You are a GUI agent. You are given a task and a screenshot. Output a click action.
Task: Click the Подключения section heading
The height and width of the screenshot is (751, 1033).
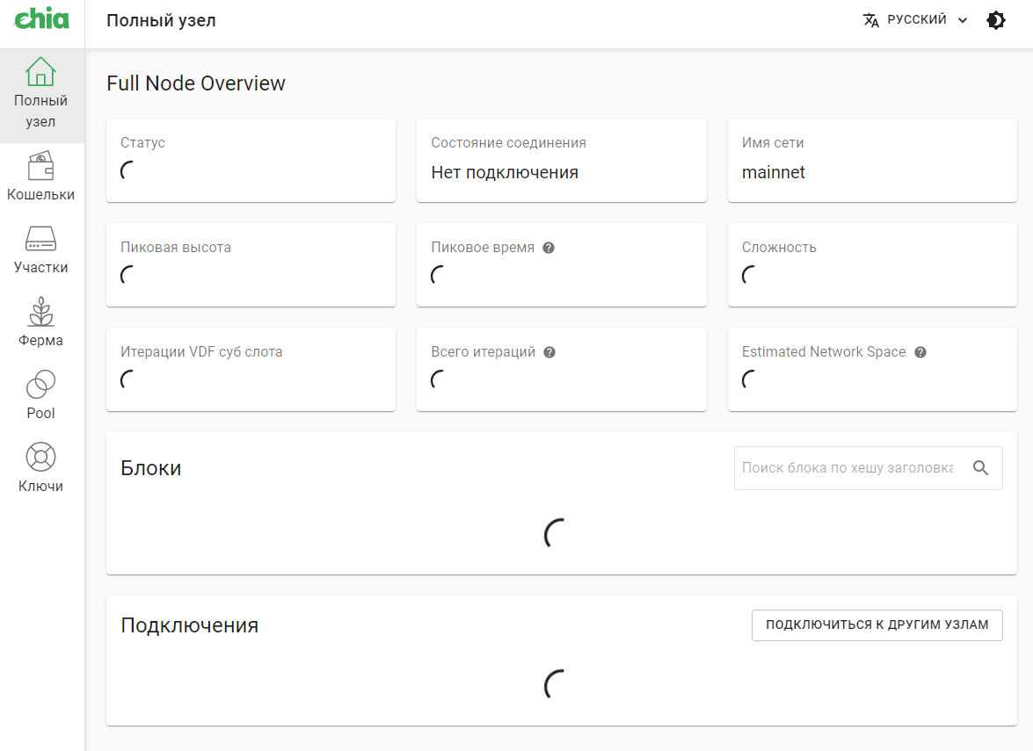pos(189,625)
